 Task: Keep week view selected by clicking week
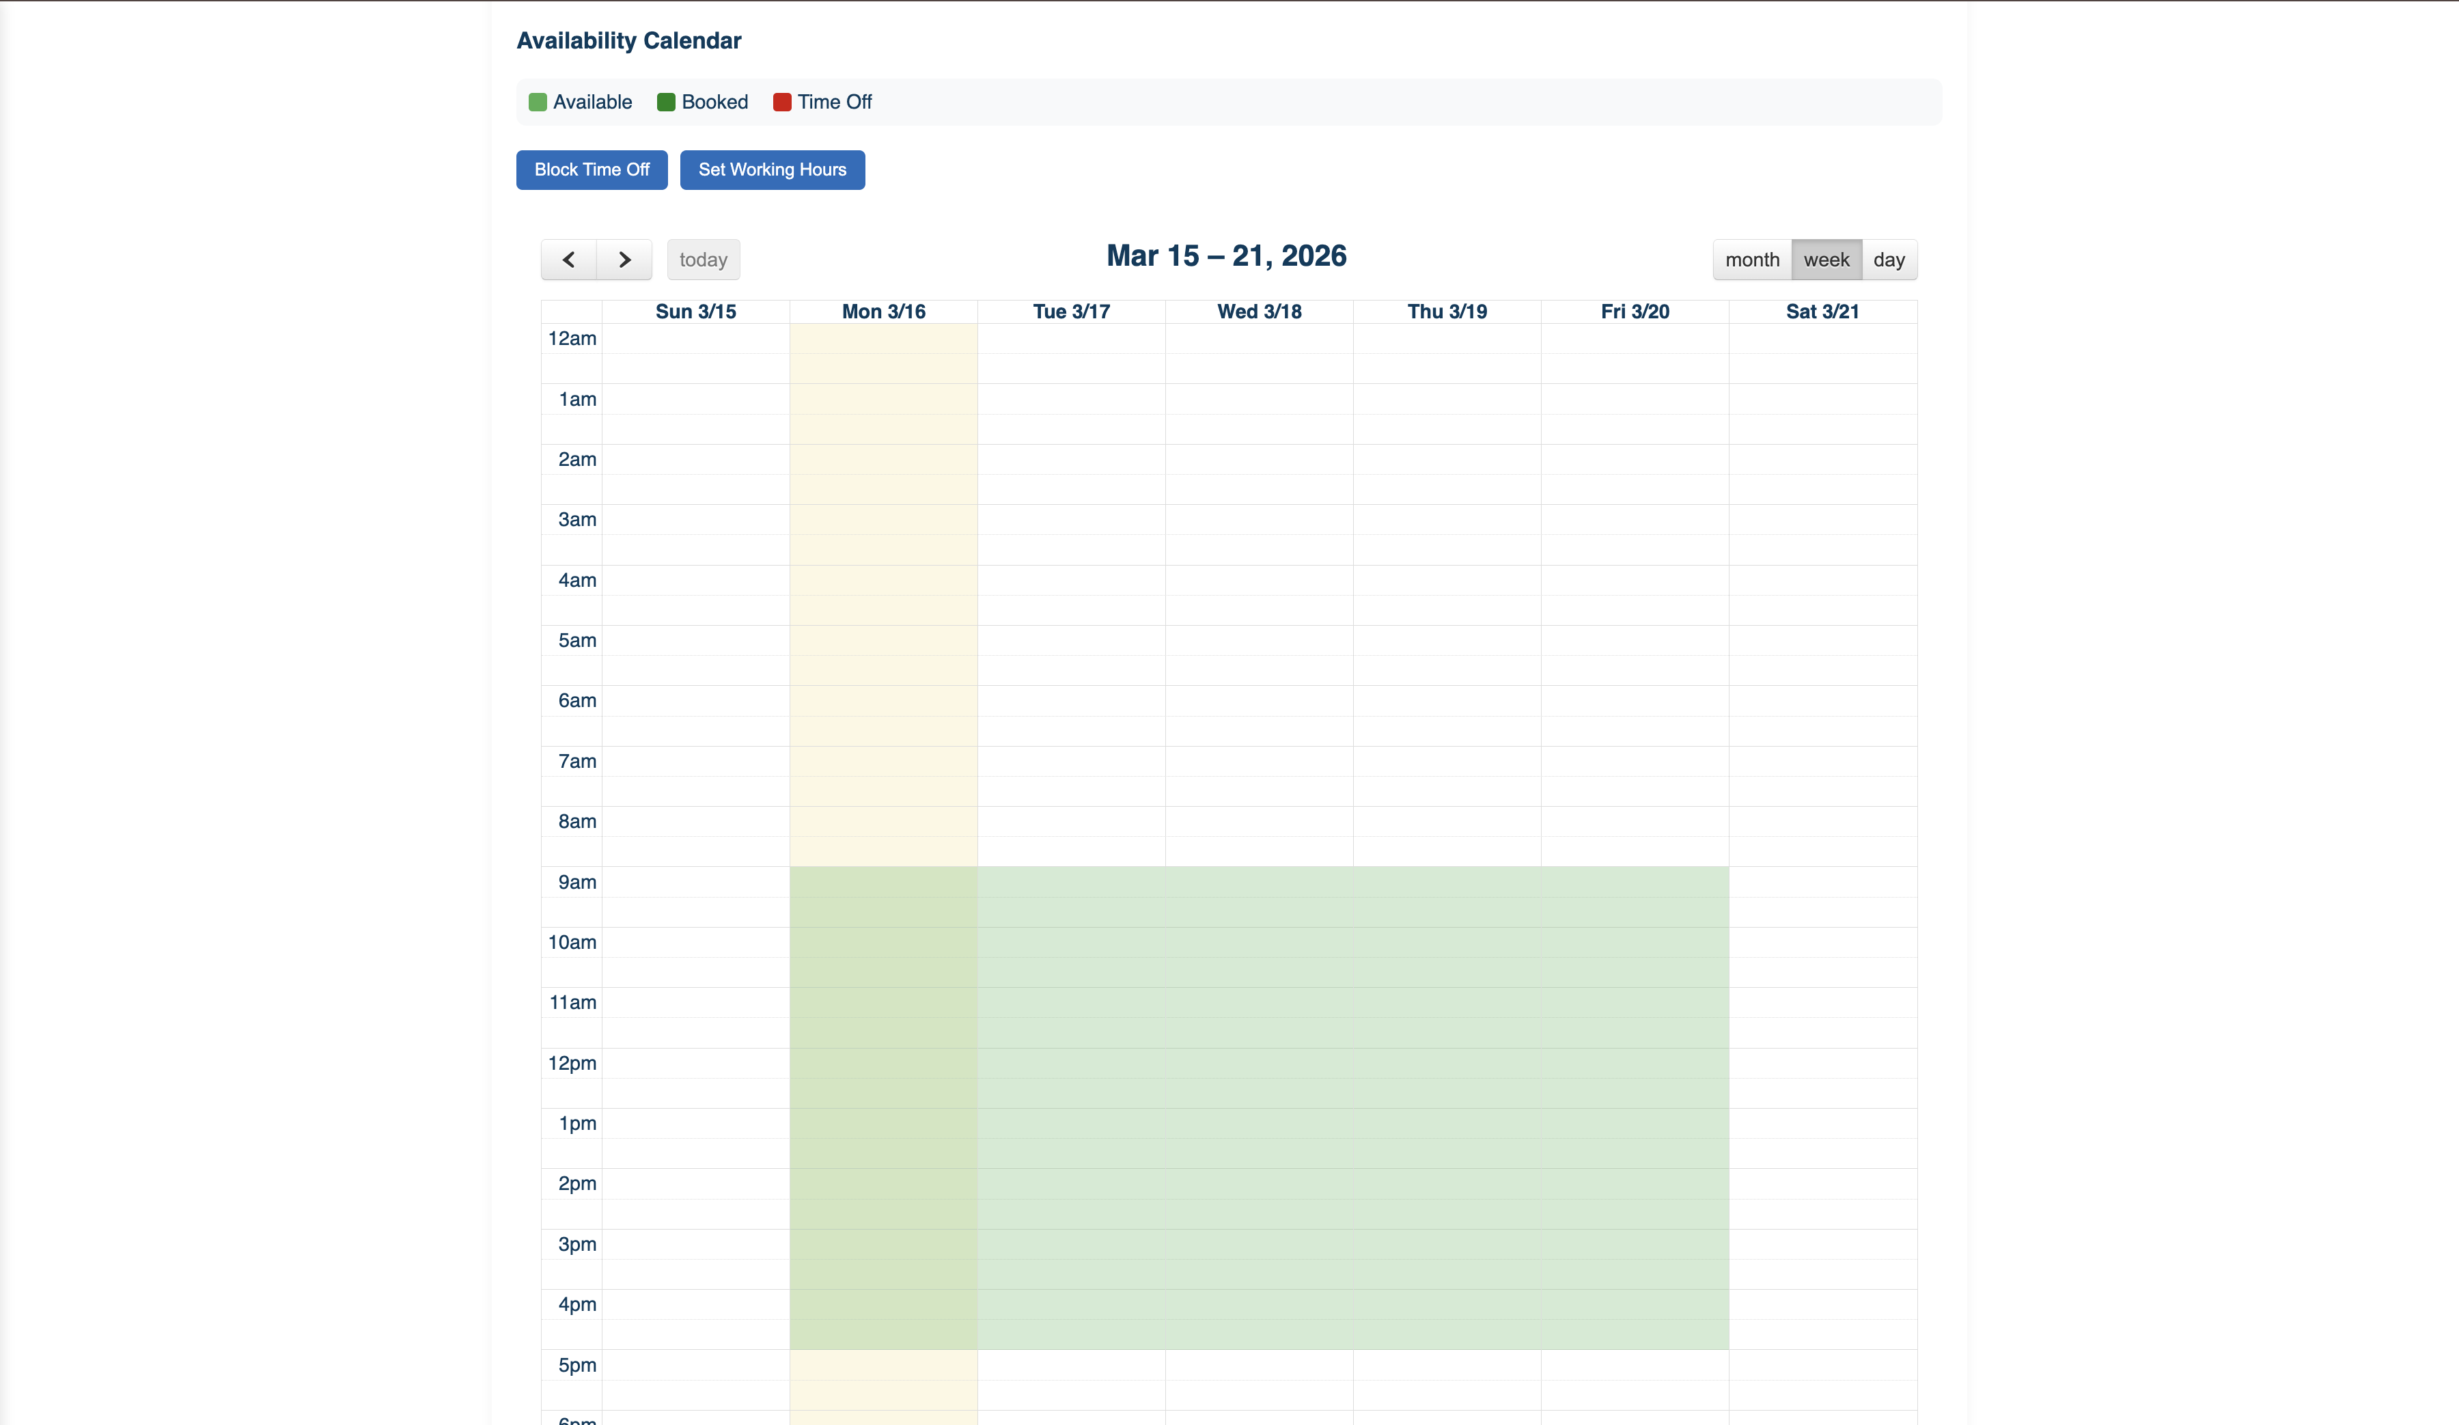coord(1826,260)
